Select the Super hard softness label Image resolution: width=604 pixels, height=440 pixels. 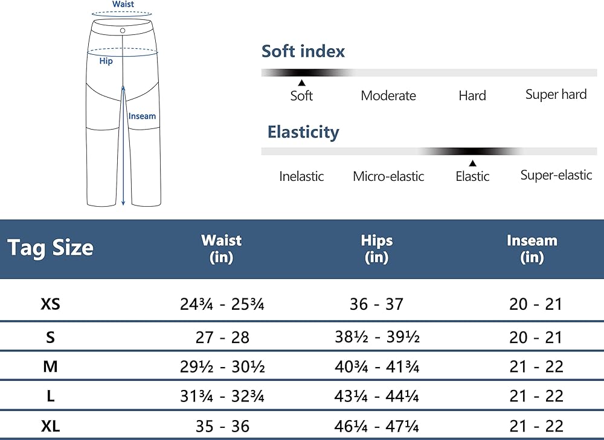tap(556, 95)
